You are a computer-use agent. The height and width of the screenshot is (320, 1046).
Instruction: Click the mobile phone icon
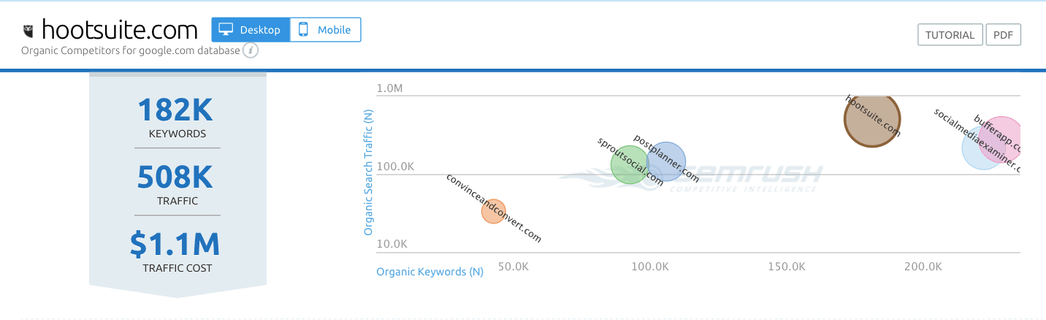point(303,30)
